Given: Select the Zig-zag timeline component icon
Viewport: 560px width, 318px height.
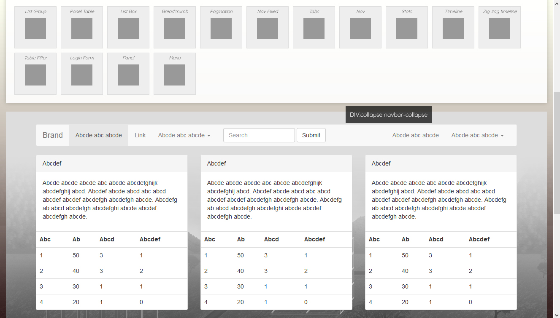Looking at the screenshot, I should tap(500, 28).
